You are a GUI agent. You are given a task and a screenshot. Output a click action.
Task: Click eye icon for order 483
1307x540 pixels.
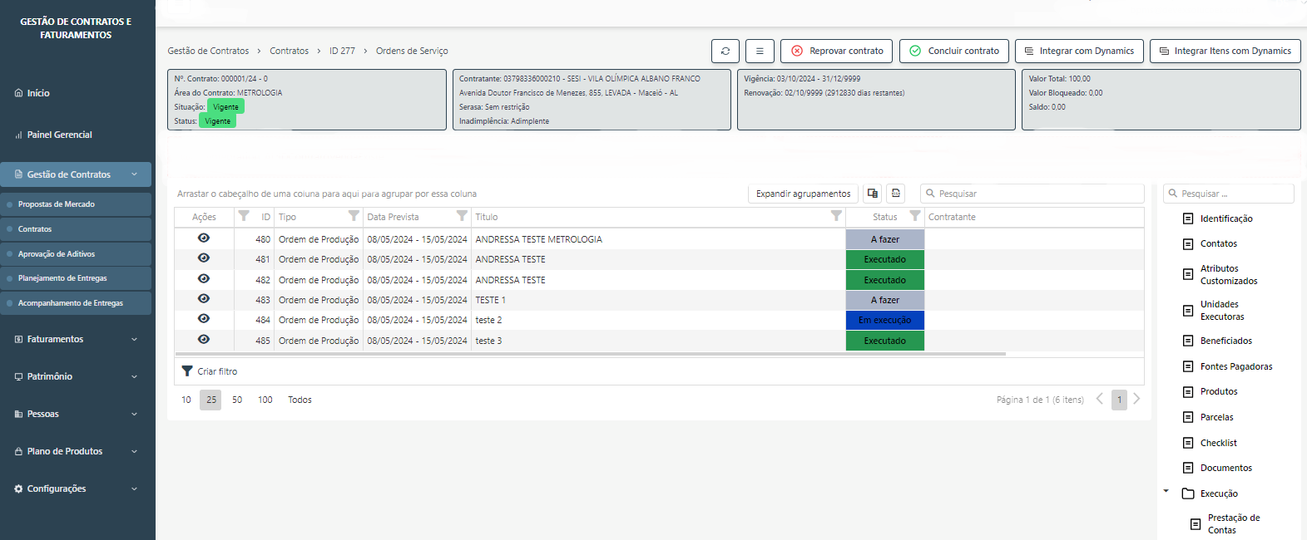tap(204, 299)
